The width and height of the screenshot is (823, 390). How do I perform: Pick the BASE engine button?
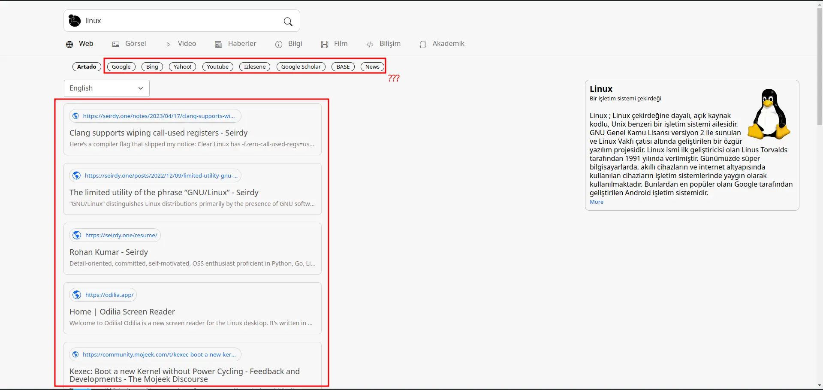pyautogui.click(x=343, y=67)
